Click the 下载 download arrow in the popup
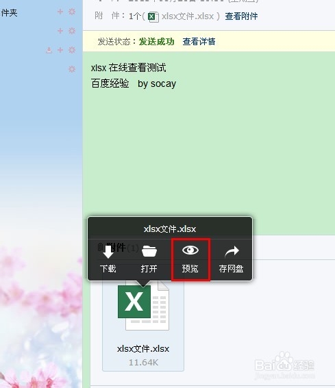 pyautogui.click(x=108, y=252)
